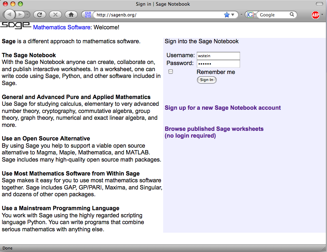Viewport: 327px width, 252px height.
Task: Open the Mathematics Software link
Action: 62,27
